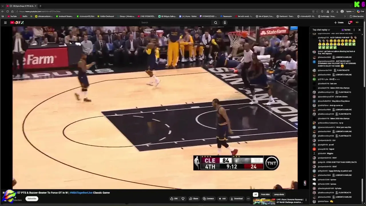
Task: Mute the tab via speaker icon
Action: click(11, 6)
